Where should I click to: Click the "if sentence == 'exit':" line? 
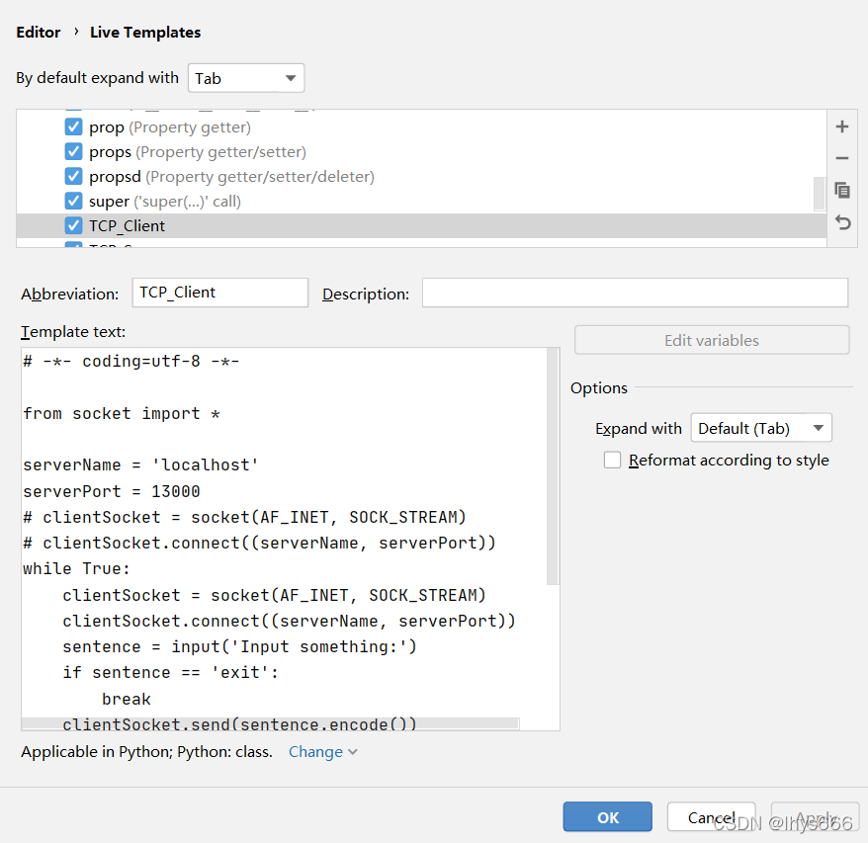click(170, 672)
